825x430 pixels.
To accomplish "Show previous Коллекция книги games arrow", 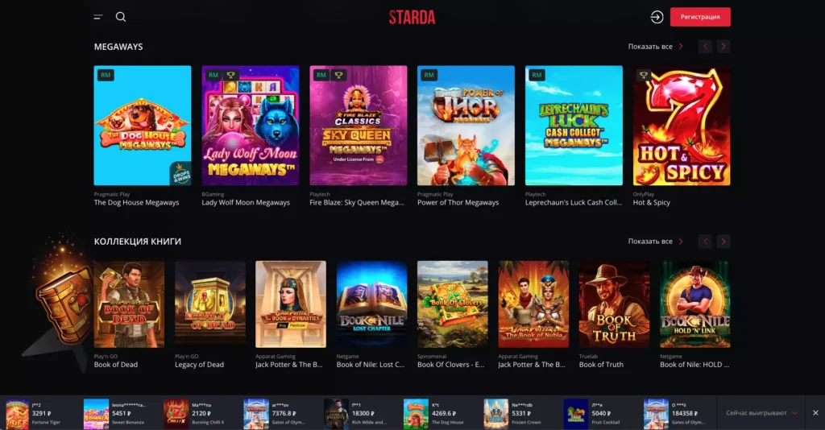I will coord(706,242).
